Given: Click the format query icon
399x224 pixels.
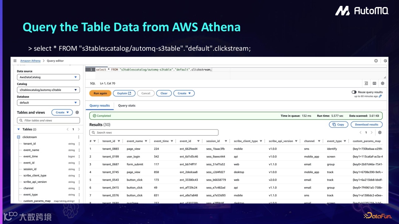Looking at the screenshot, I should pyautogui.click(x=366, y=83).
